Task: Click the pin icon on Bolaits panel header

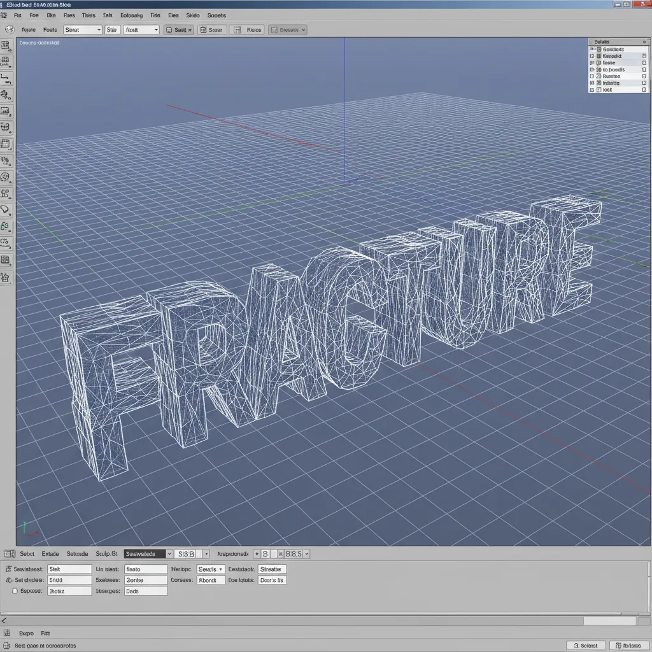Action: coord(644,41)
